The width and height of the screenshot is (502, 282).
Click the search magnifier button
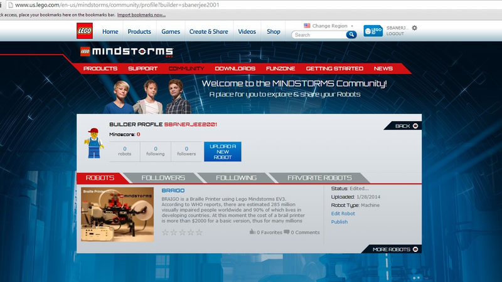pyautogui.click(x=351, y=34)
